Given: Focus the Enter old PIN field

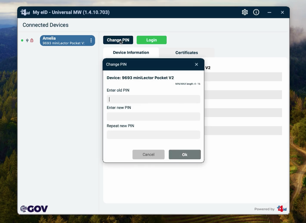Looking at the screenshot, I should coord(153,99).
